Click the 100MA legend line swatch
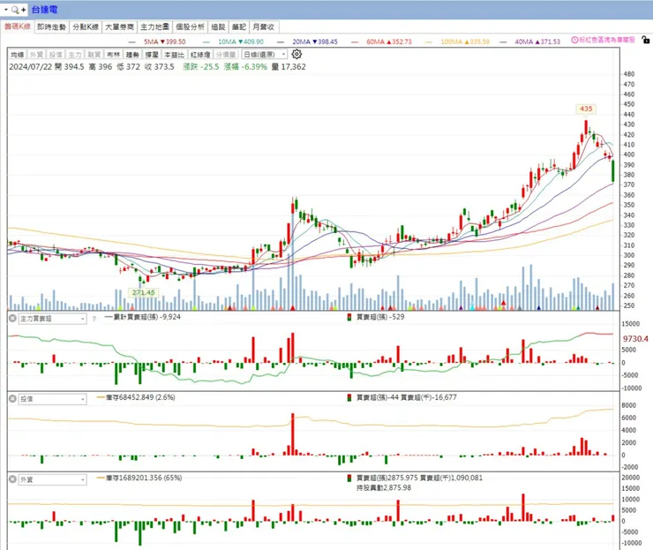This screenshot has width=653, height=550. click(x=429, y=42)
